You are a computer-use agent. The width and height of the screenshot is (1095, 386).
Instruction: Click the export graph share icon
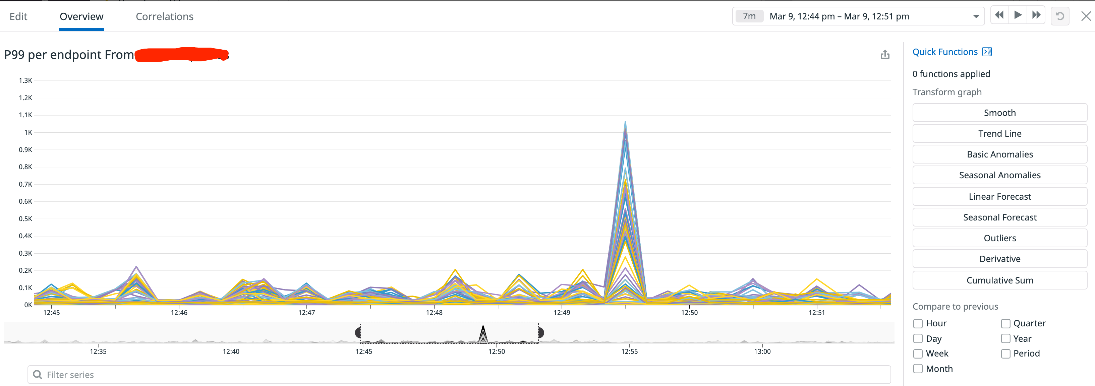tap(884, 55)
